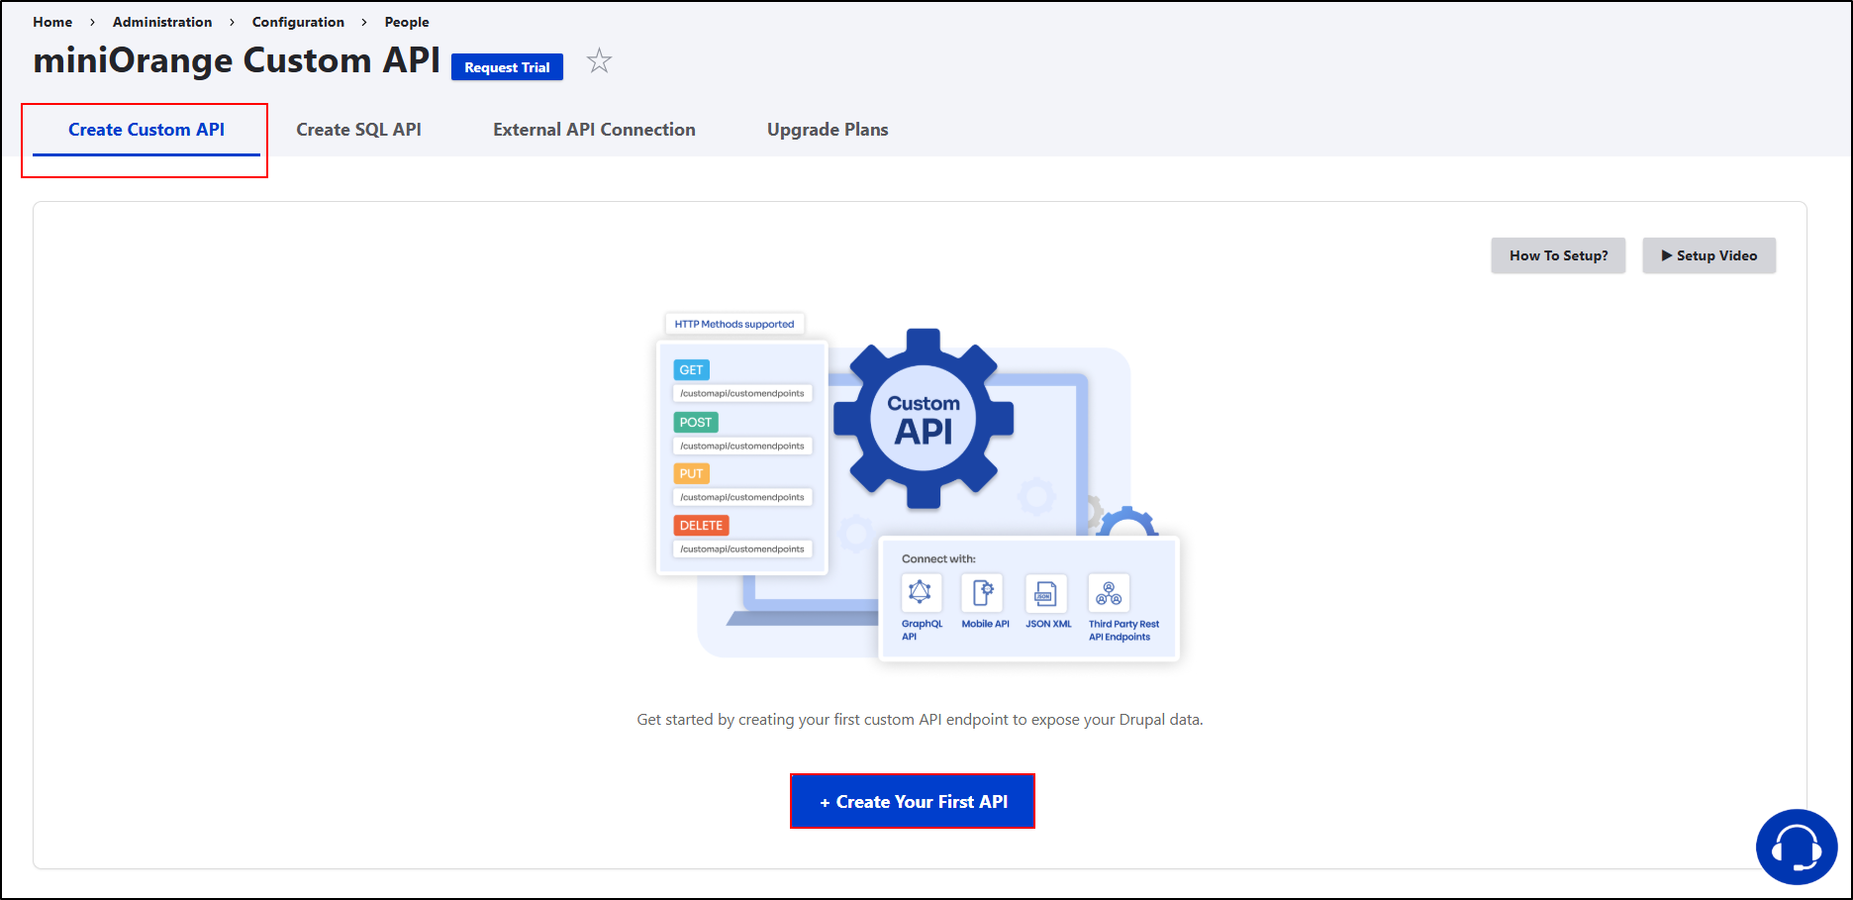Click the 'HTTP Methods supported' label
Screen dimensions: 1853x900
coord(734,324)
